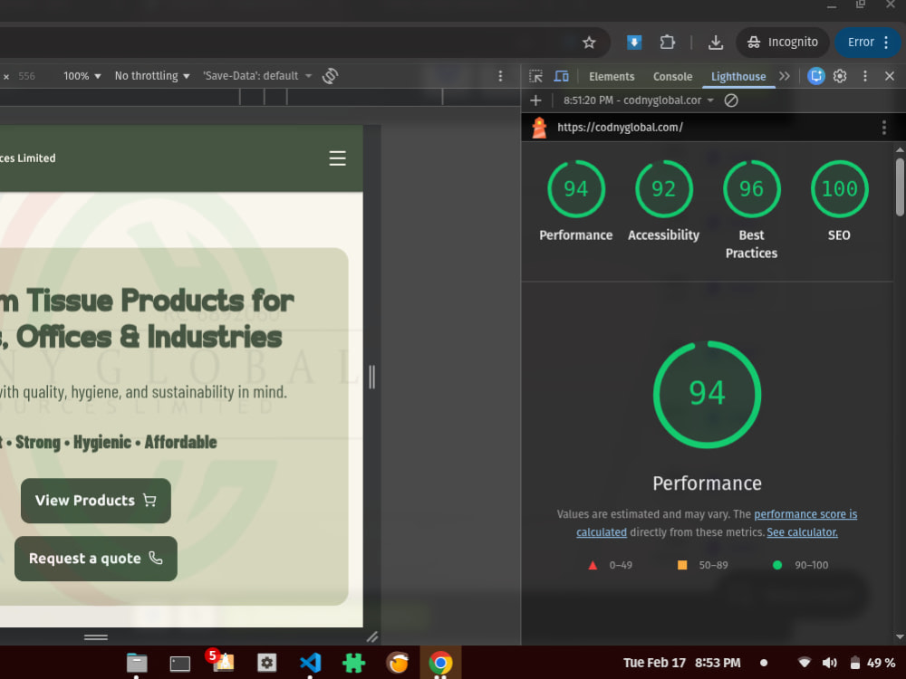
Task: Open DevTools customize menu dots
Action: (x=865, y=76)
